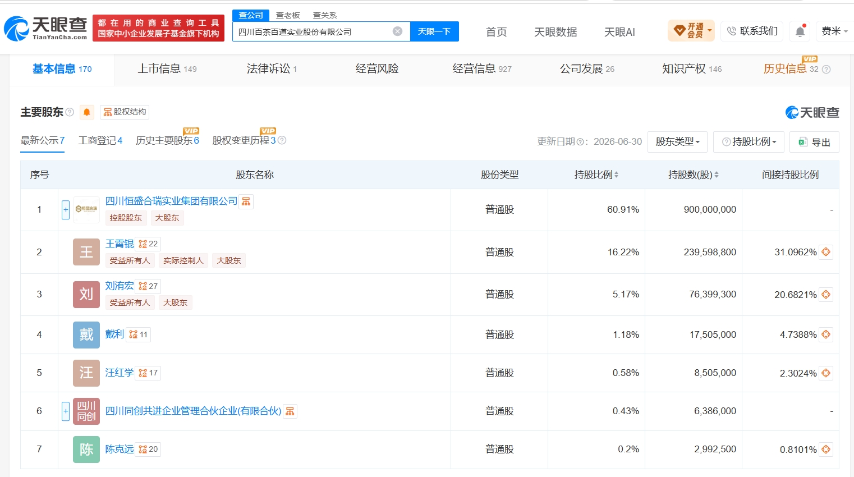Switch to the 上市信息 tab
The image size is (854, 477).
pyautogui.click(x=167, y=69)
